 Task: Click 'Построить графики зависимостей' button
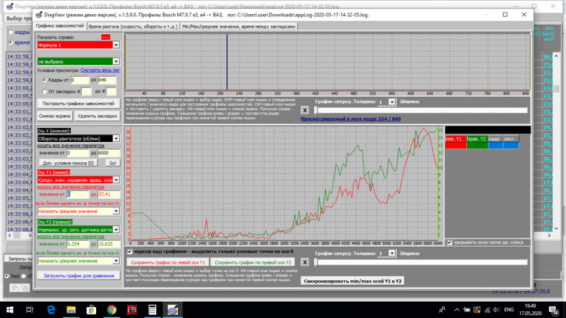(x=78, y=104)
